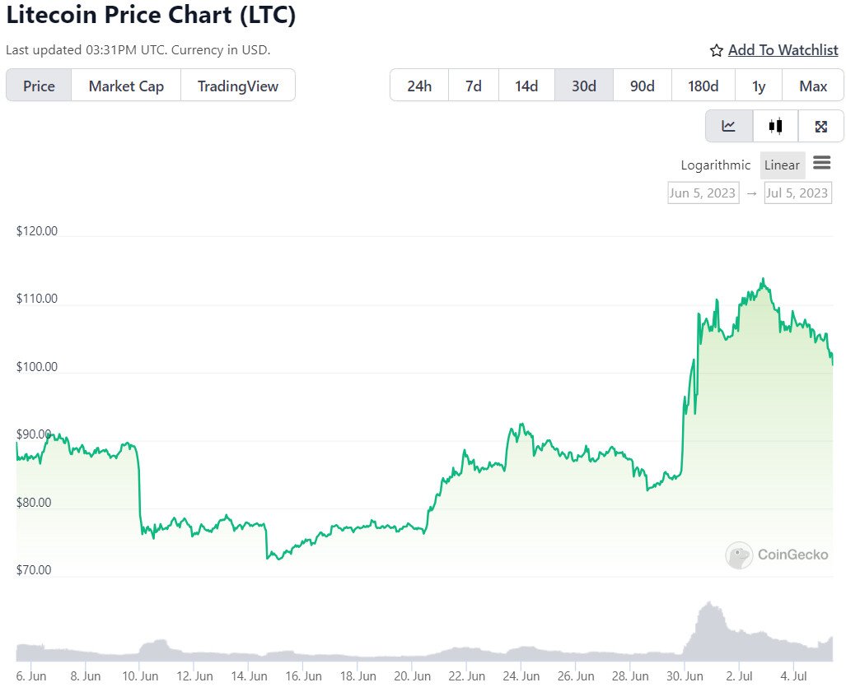Open the TradingView tab
The image size is (846, 687).
(x=238, y=86)
